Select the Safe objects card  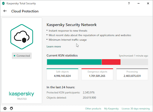(62, 74)
